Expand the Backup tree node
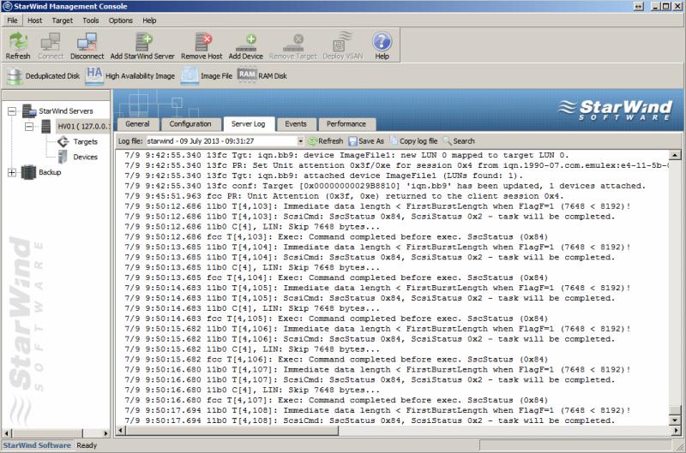The height and width of the screenshot is (453, 686). 12,172
